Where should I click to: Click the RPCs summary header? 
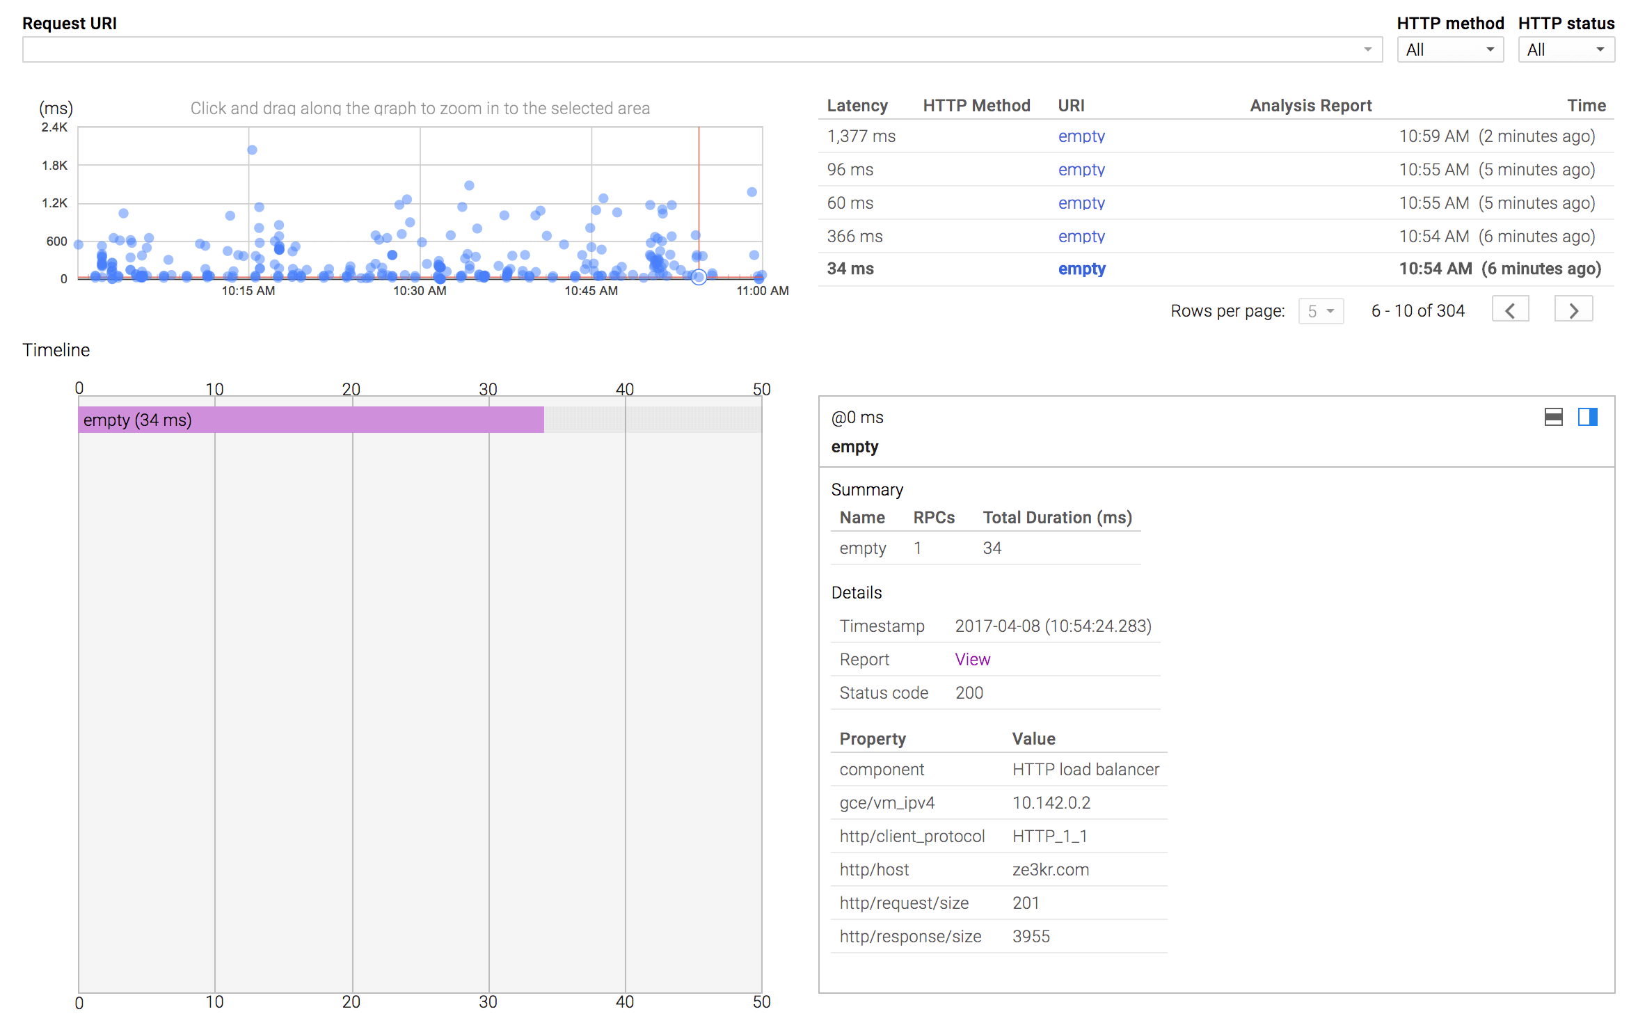tap(933, 518)
